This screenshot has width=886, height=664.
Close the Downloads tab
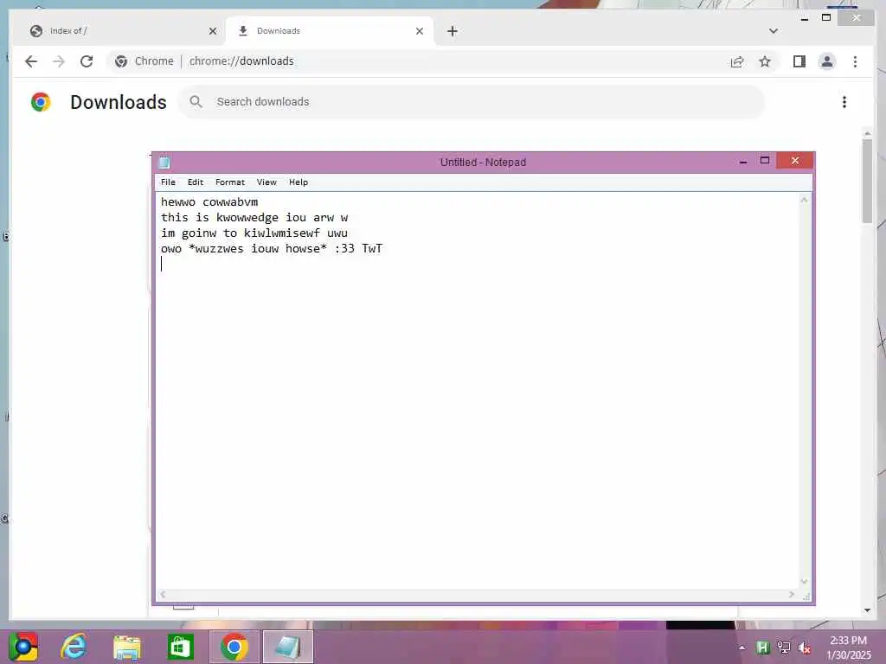(420, 31)
